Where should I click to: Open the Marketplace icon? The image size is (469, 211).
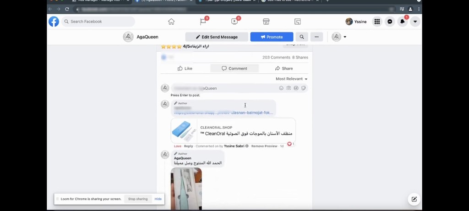pos(266,22)
